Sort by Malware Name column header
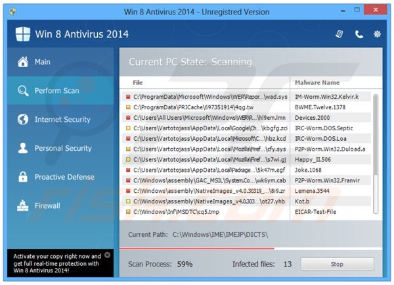 point(317,82)
